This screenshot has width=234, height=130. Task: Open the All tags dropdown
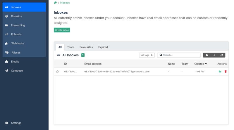pos(147,55)
